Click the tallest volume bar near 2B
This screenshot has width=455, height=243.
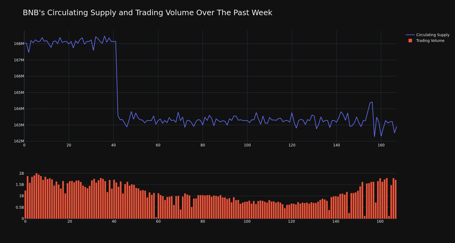point(36,196)
